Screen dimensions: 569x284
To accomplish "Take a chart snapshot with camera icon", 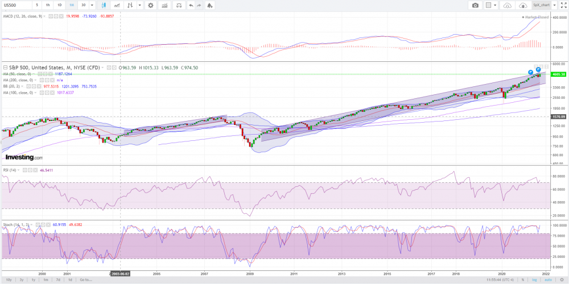I will 475,5.
